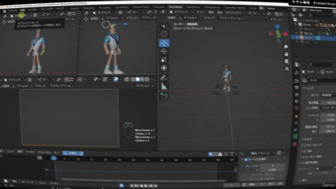Select the Transform tool in toolbar
The width and height of the screenshot is (336, 189).
(x=164, y=68)
